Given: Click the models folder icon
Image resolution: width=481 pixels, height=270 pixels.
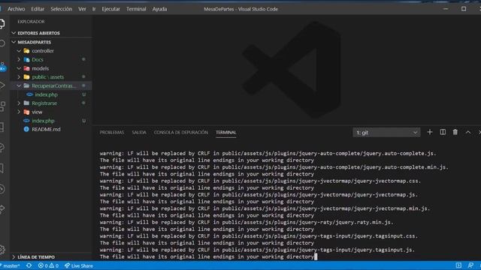Looking at the screenshot, I should pyautogui.click(x=27, y=68).
